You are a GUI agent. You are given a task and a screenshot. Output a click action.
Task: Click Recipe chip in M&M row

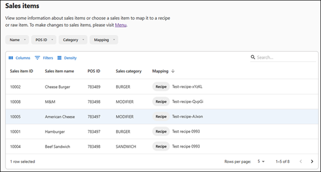click(x=161, y=102)
